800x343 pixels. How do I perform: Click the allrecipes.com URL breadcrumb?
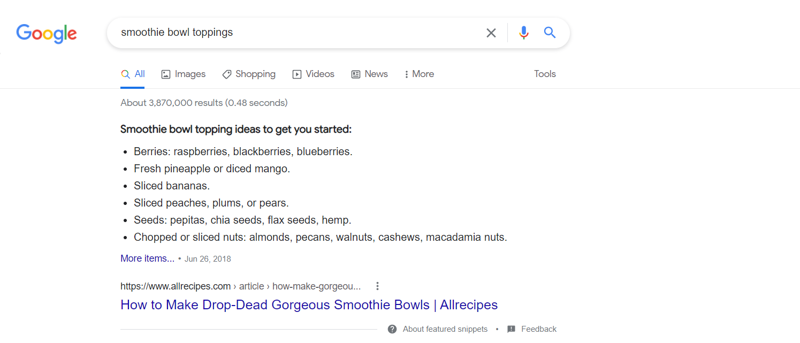tap(176, 286)
